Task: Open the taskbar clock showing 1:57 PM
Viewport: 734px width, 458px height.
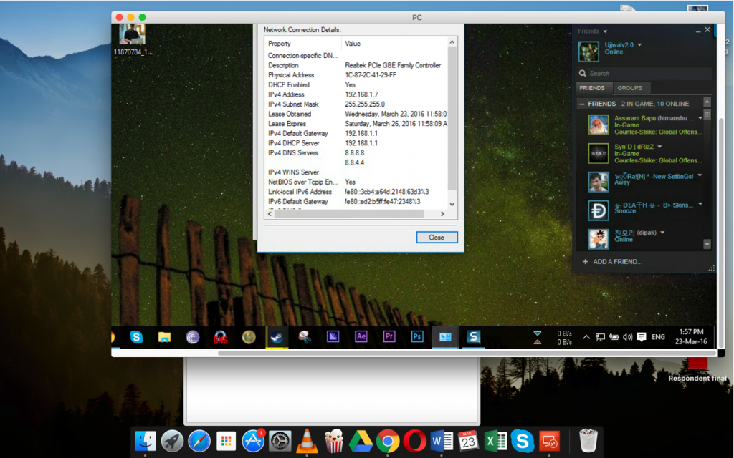Action: [691, 336]
